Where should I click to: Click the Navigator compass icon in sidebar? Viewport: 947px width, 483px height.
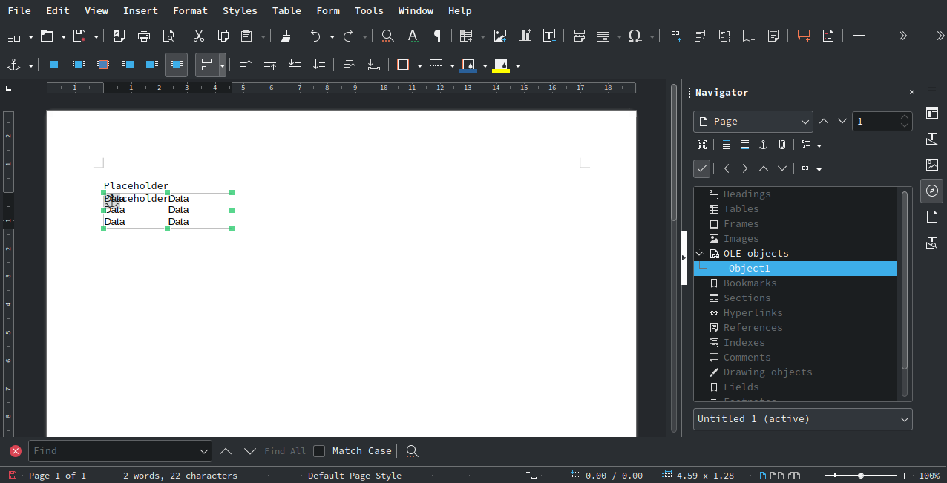point(932,191)
